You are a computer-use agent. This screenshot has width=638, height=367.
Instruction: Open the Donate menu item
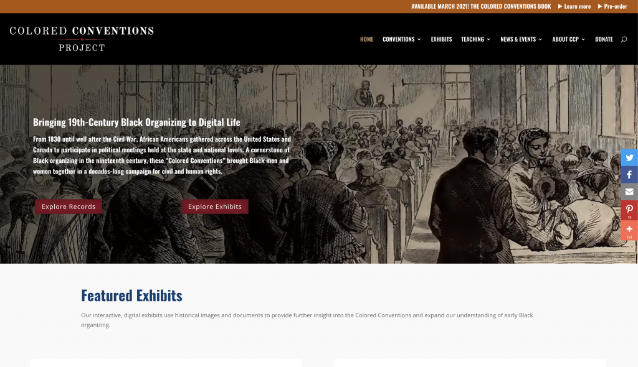click(604, 39)
